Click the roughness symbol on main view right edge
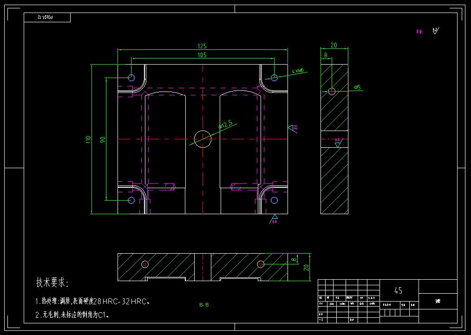 (293, 128)
